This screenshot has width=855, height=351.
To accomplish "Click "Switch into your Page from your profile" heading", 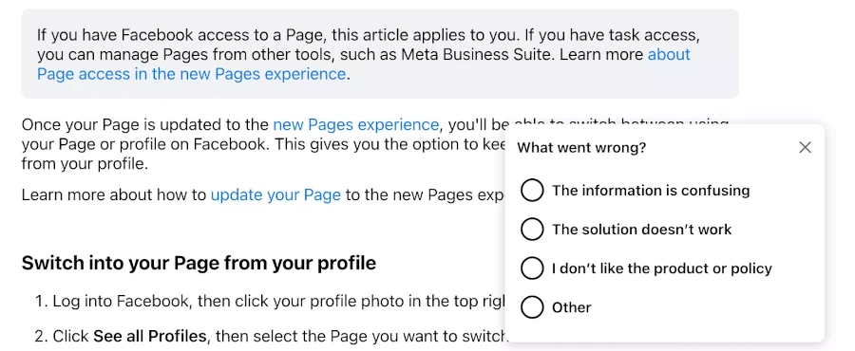I will [199, 264].
